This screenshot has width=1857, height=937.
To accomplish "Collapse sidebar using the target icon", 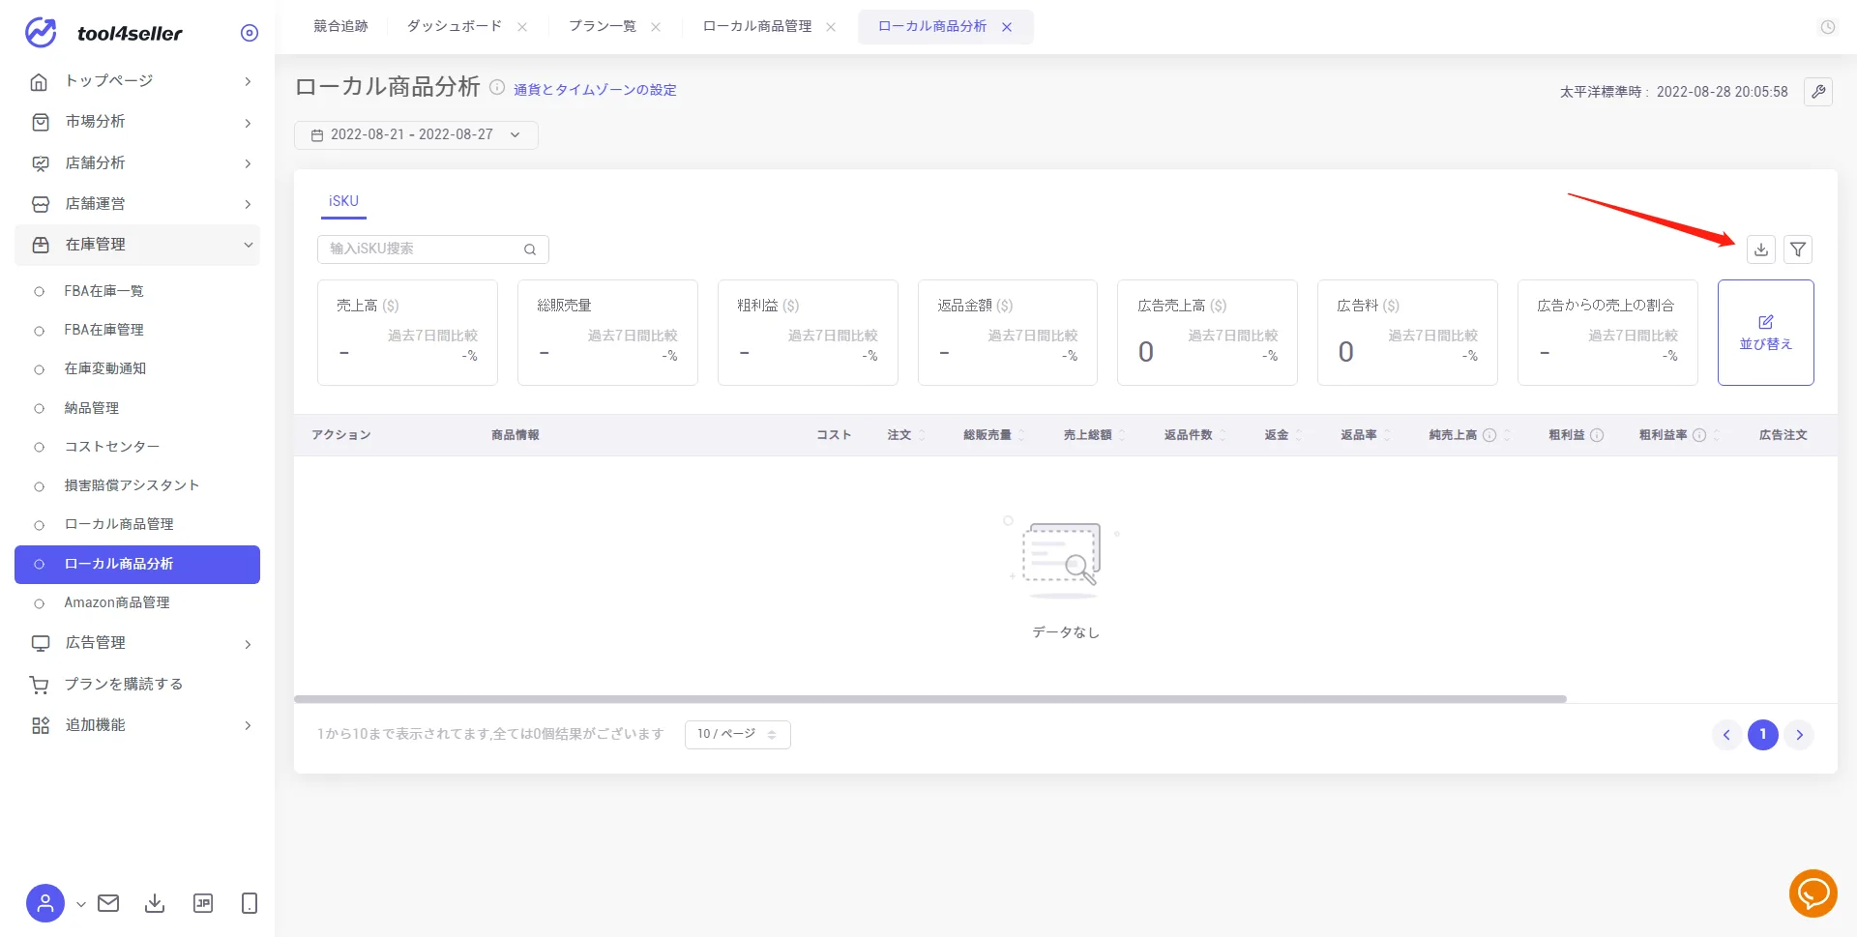I will click(250, 33).
